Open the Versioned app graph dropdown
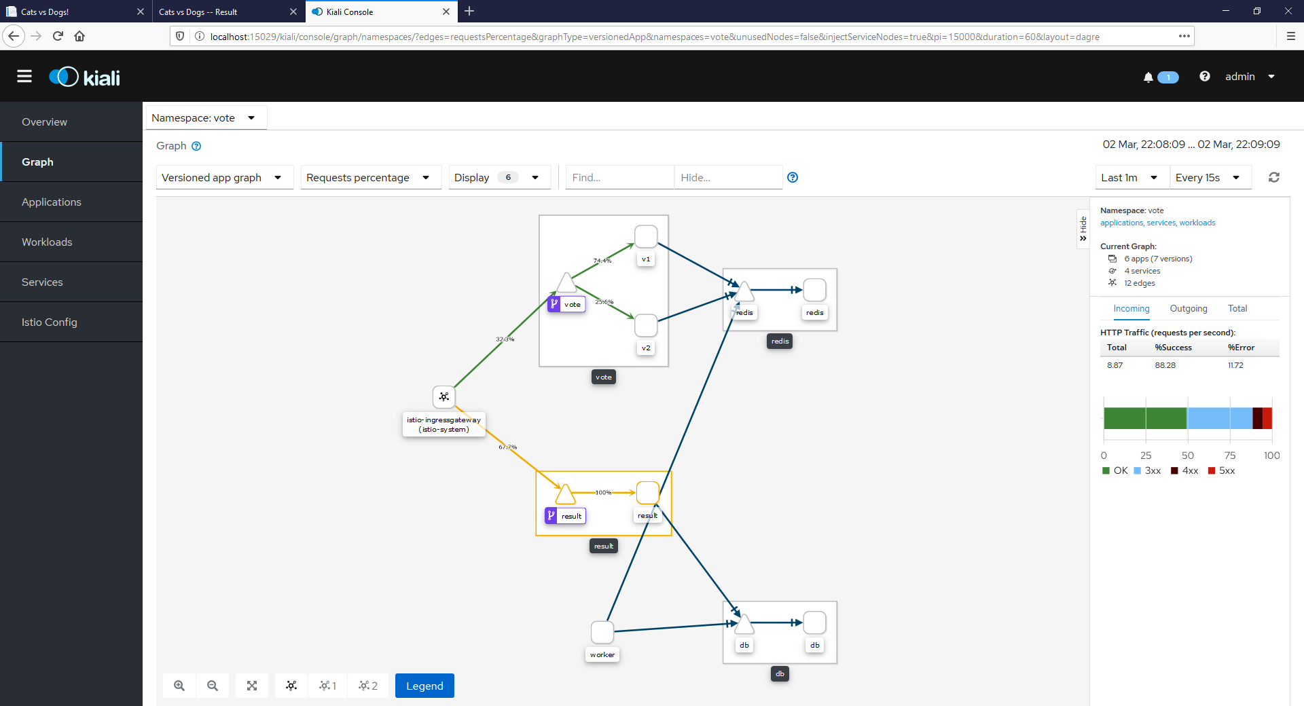 (x=221, y=177)
